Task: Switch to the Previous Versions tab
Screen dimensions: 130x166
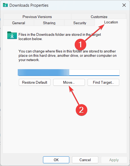Action: pyautogui.click(x=37, y=17)
